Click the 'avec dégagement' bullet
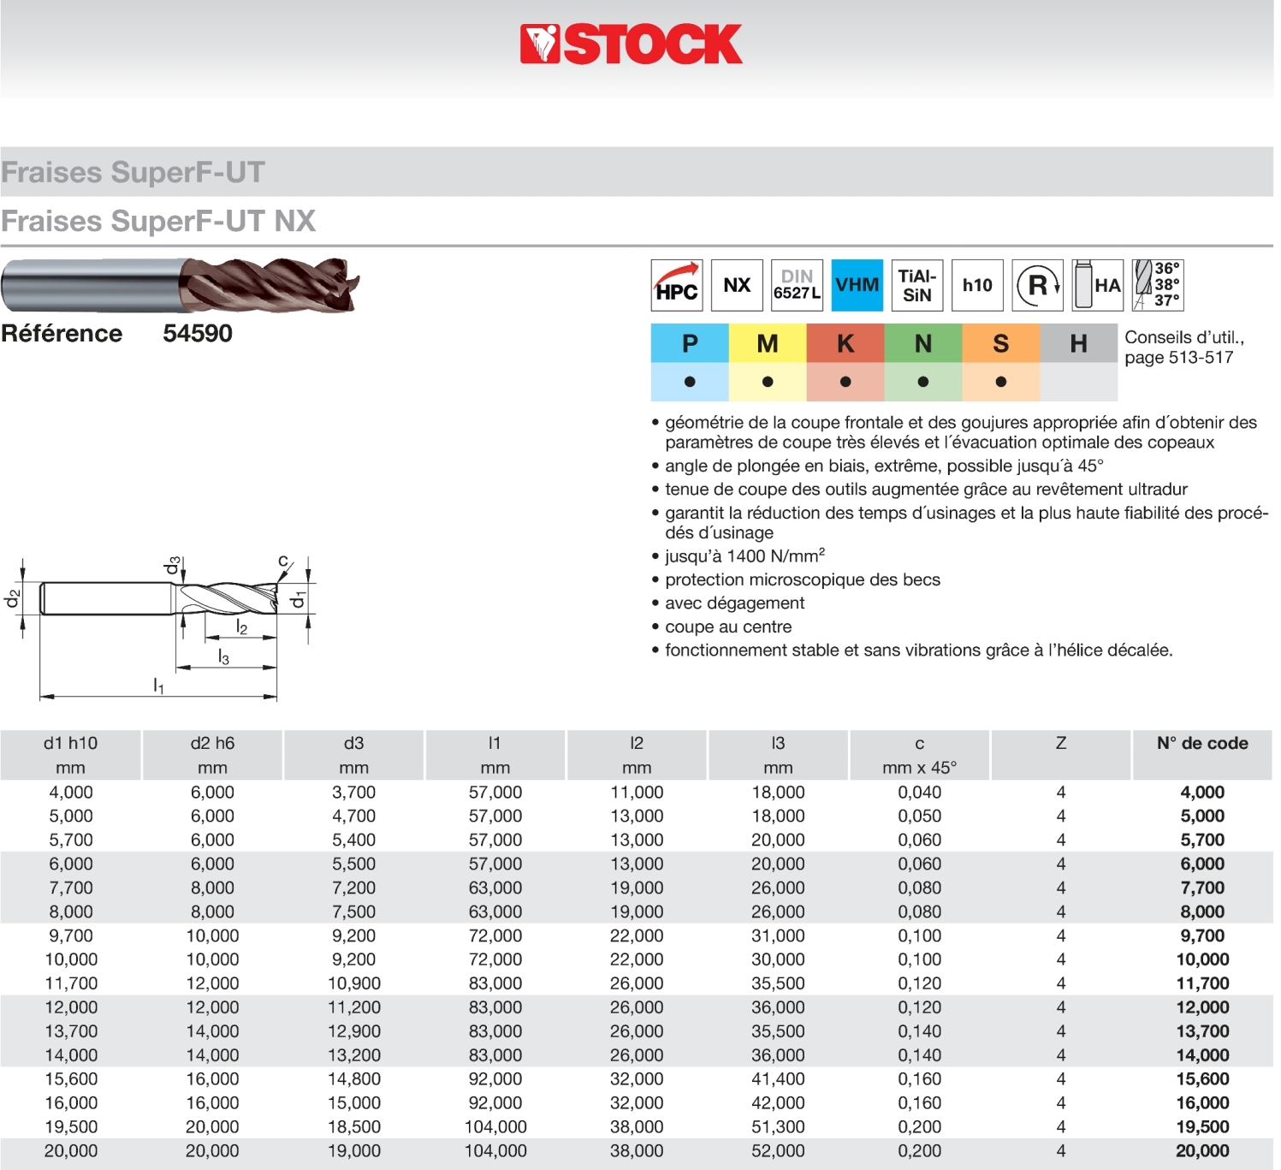The image size is (1281, 1170). 727,603
